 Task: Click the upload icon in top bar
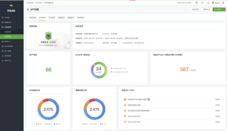click(208, 3)
